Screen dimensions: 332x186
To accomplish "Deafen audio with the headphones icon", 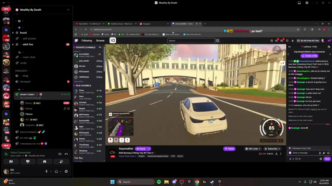I will point(56,171).
